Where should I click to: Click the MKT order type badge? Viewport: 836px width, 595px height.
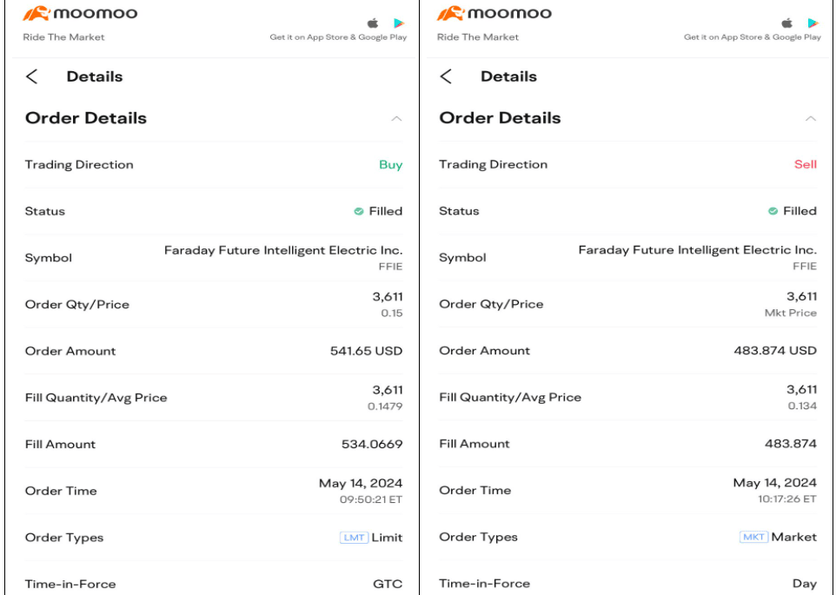tap(753, 537)
